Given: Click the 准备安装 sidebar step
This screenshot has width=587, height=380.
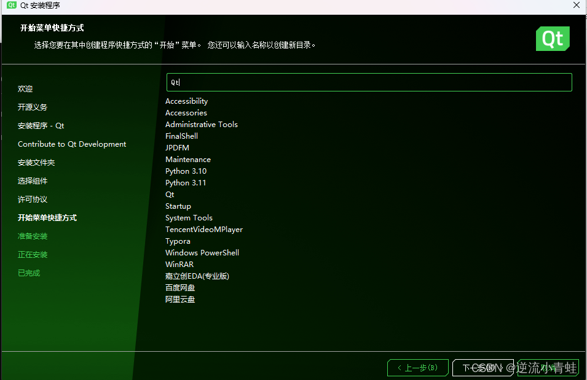Looking at the screenshot, I should click(32, 236).
